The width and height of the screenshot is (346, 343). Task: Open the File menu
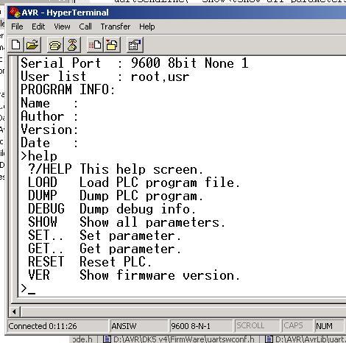click(x=17, y=26)
